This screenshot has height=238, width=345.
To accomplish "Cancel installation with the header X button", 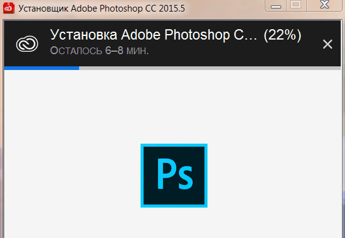I will click(x=327, y=44).
